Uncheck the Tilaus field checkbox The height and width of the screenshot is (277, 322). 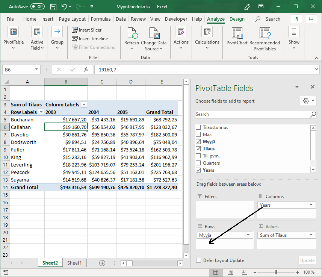pyautogui.click(x=198, y=149)
